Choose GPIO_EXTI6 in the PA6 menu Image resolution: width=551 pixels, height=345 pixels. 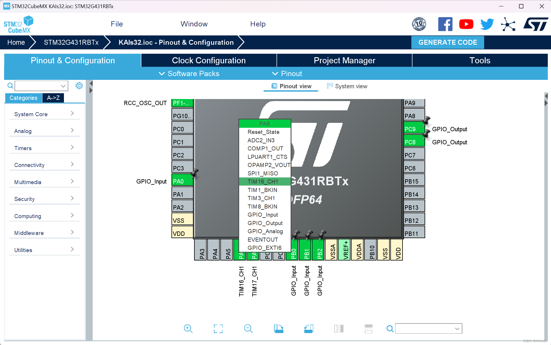[265, 248]
